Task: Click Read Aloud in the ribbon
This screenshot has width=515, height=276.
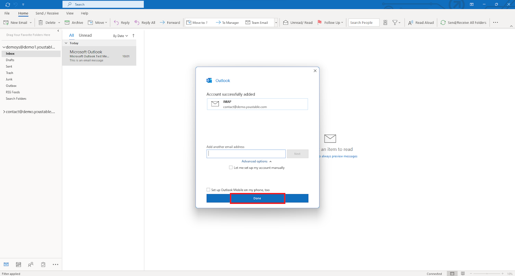Action: 421,23
